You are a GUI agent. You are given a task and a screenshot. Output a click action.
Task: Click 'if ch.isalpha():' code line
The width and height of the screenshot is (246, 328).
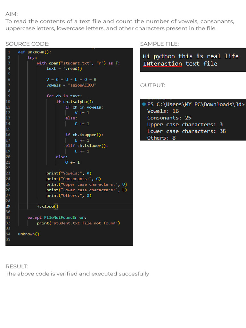click(75, 102)
